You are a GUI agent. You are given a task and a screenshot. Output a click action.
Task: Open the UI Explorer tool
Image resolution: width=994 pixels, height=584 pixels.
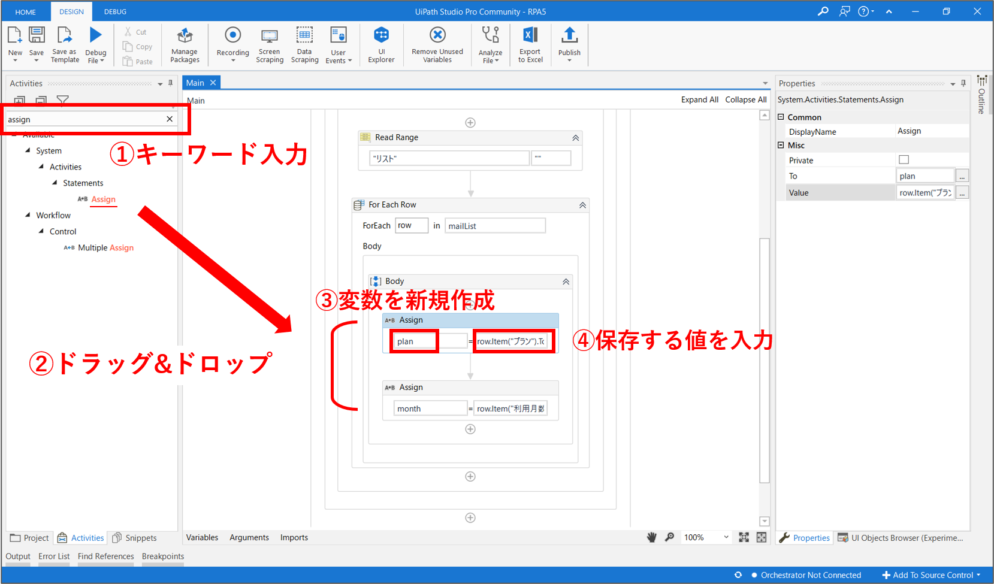coord(381,36)
